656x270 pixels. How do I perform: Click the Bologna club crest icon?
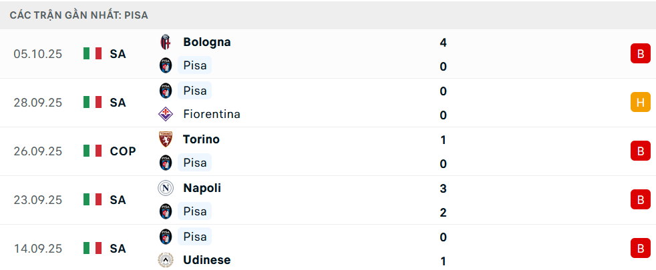(166, 42)
